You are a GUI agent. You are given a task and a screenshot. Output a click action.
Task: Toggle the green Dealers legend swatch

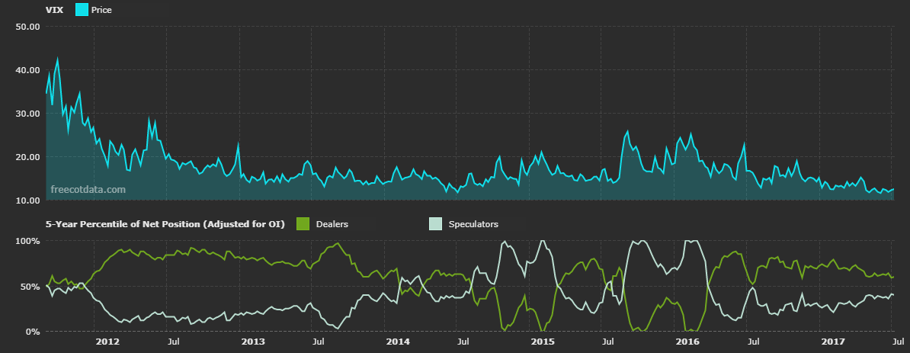click(x=303, y=223)
